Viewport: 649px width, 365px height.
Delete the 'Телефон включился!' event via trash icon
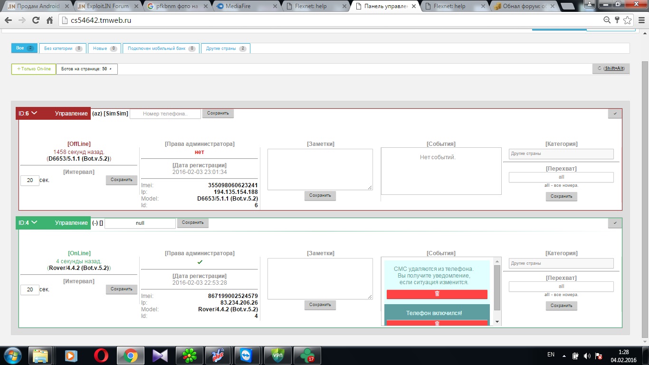(437, 323)
